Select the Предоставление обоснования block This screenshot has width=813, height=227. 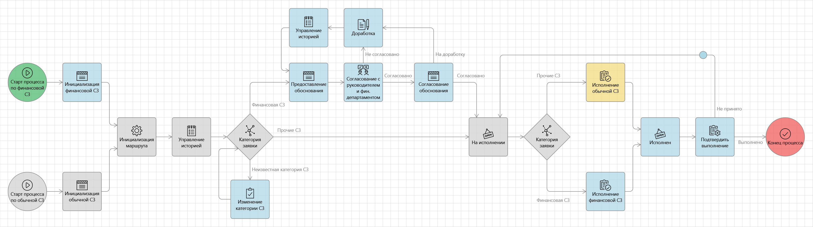pyautogui.click(x=308, y=82)
